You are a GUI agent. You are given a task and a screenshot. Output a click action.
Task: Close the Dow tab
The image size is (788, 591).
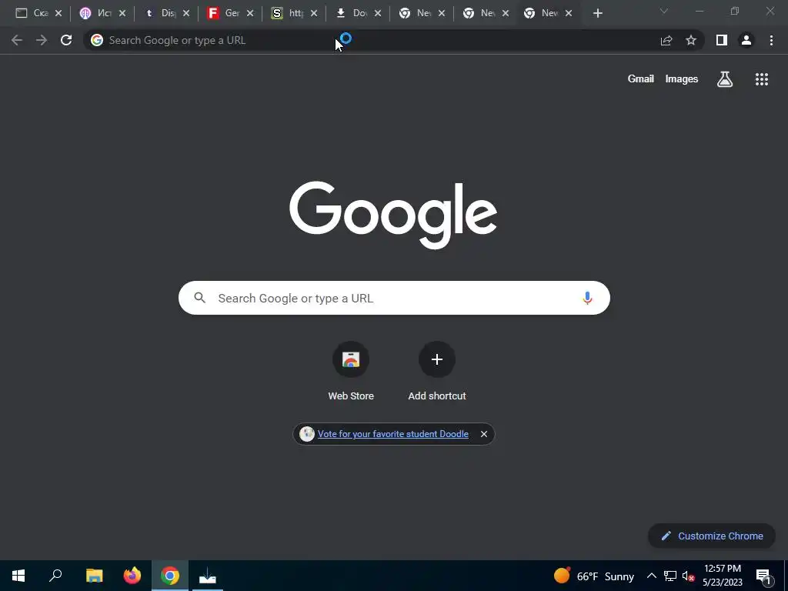coord(378,14)
